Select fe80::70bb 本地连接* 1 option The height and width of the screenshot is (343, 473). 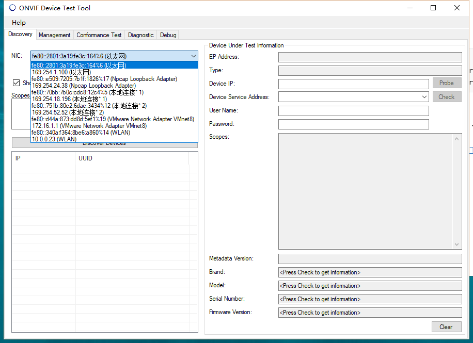[115, 92]
